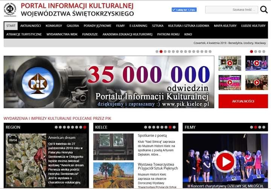Open KULTURA I SZTUKA LUDOWA menu
The width and height of the screenshot is (271, 189).
(x=189, y=26)
